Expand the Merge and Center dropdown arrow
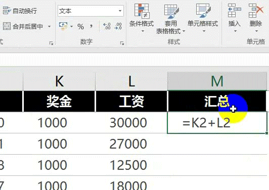The width and height of the screenshot is (269, 190). tap(49, 26)
